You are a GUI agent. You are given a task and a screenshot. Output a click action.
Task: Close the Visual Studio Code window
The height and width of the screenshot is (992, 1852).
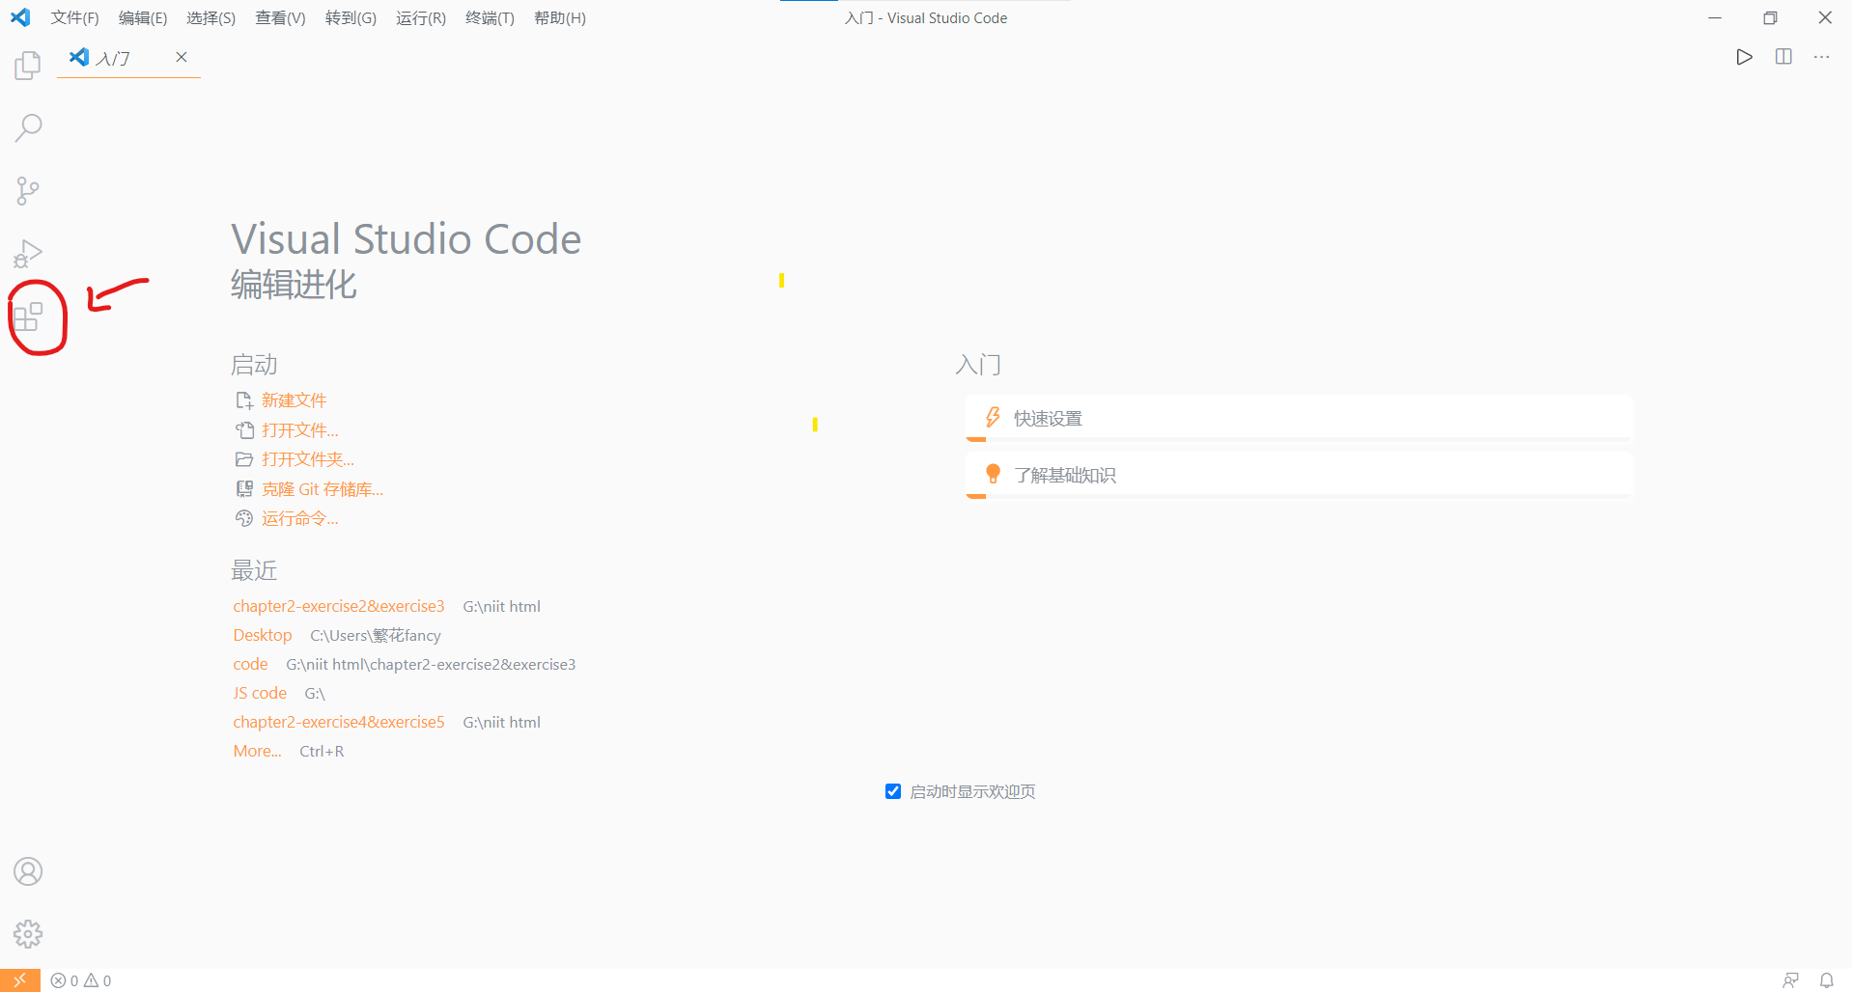(x=1825, y=18)
